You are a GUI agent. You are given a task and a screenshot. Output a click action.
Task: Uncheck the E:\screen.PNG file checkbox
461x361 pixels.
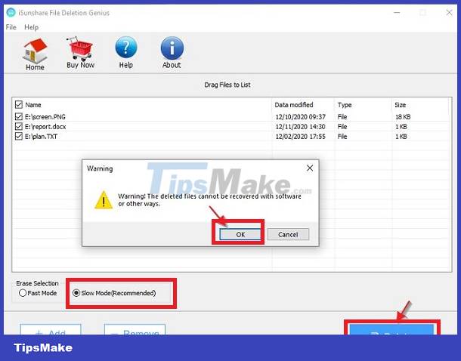[x=19, y=116]
